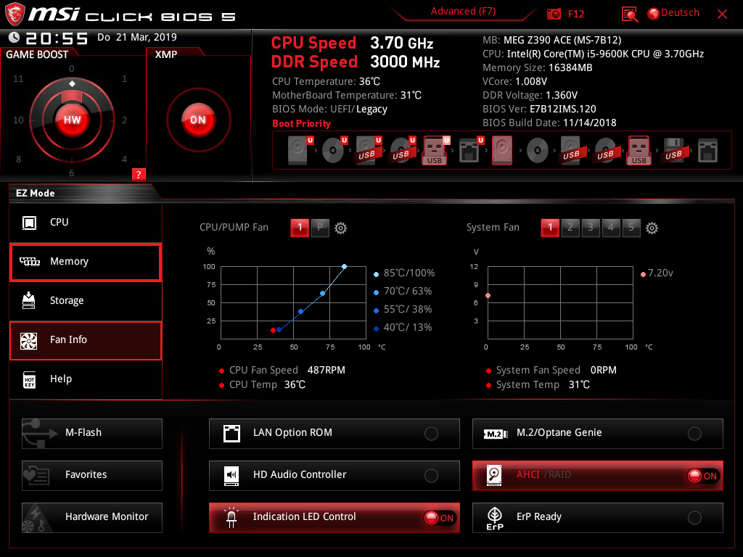Click the System Fan voltage point on the graph

(x=488, y=296)
